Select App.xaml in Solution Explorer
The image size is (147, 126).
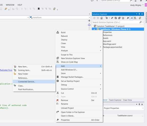click(107, 41)
